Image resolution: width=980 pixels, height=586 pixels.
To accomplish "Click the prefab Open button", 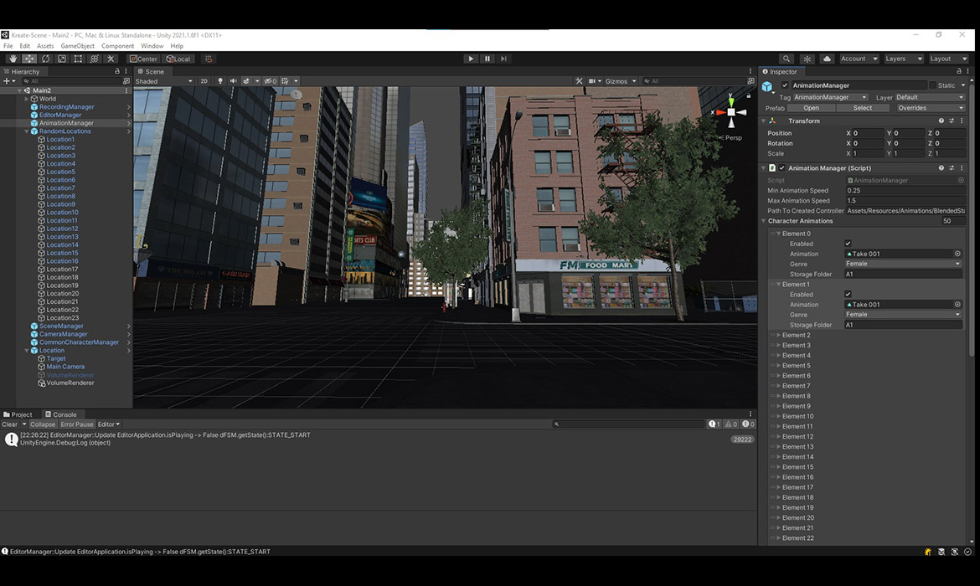I will pos(811,108).
